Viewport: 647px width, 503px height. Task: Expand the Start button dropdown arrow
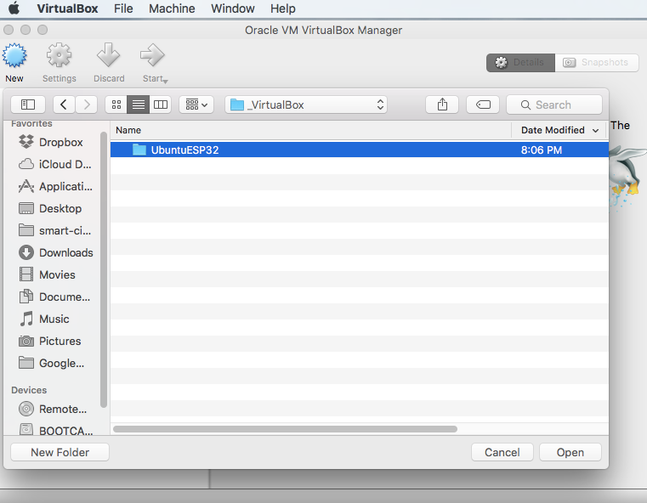(166, 82)
